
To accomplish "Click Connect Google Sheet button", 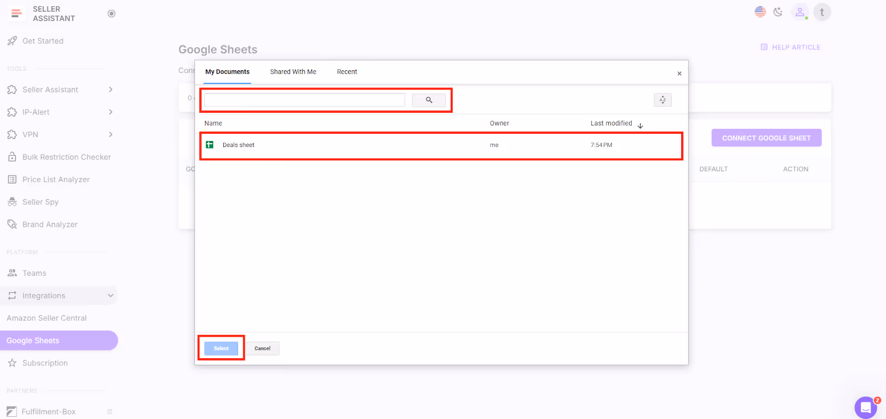I will coord(766,138).
